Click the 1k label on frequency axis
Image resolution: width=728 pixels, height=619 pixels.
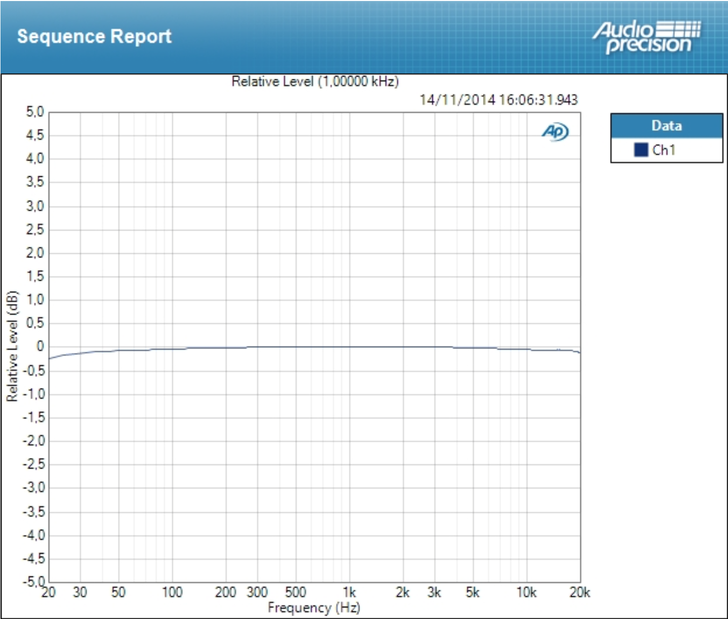tap(349, 592)
